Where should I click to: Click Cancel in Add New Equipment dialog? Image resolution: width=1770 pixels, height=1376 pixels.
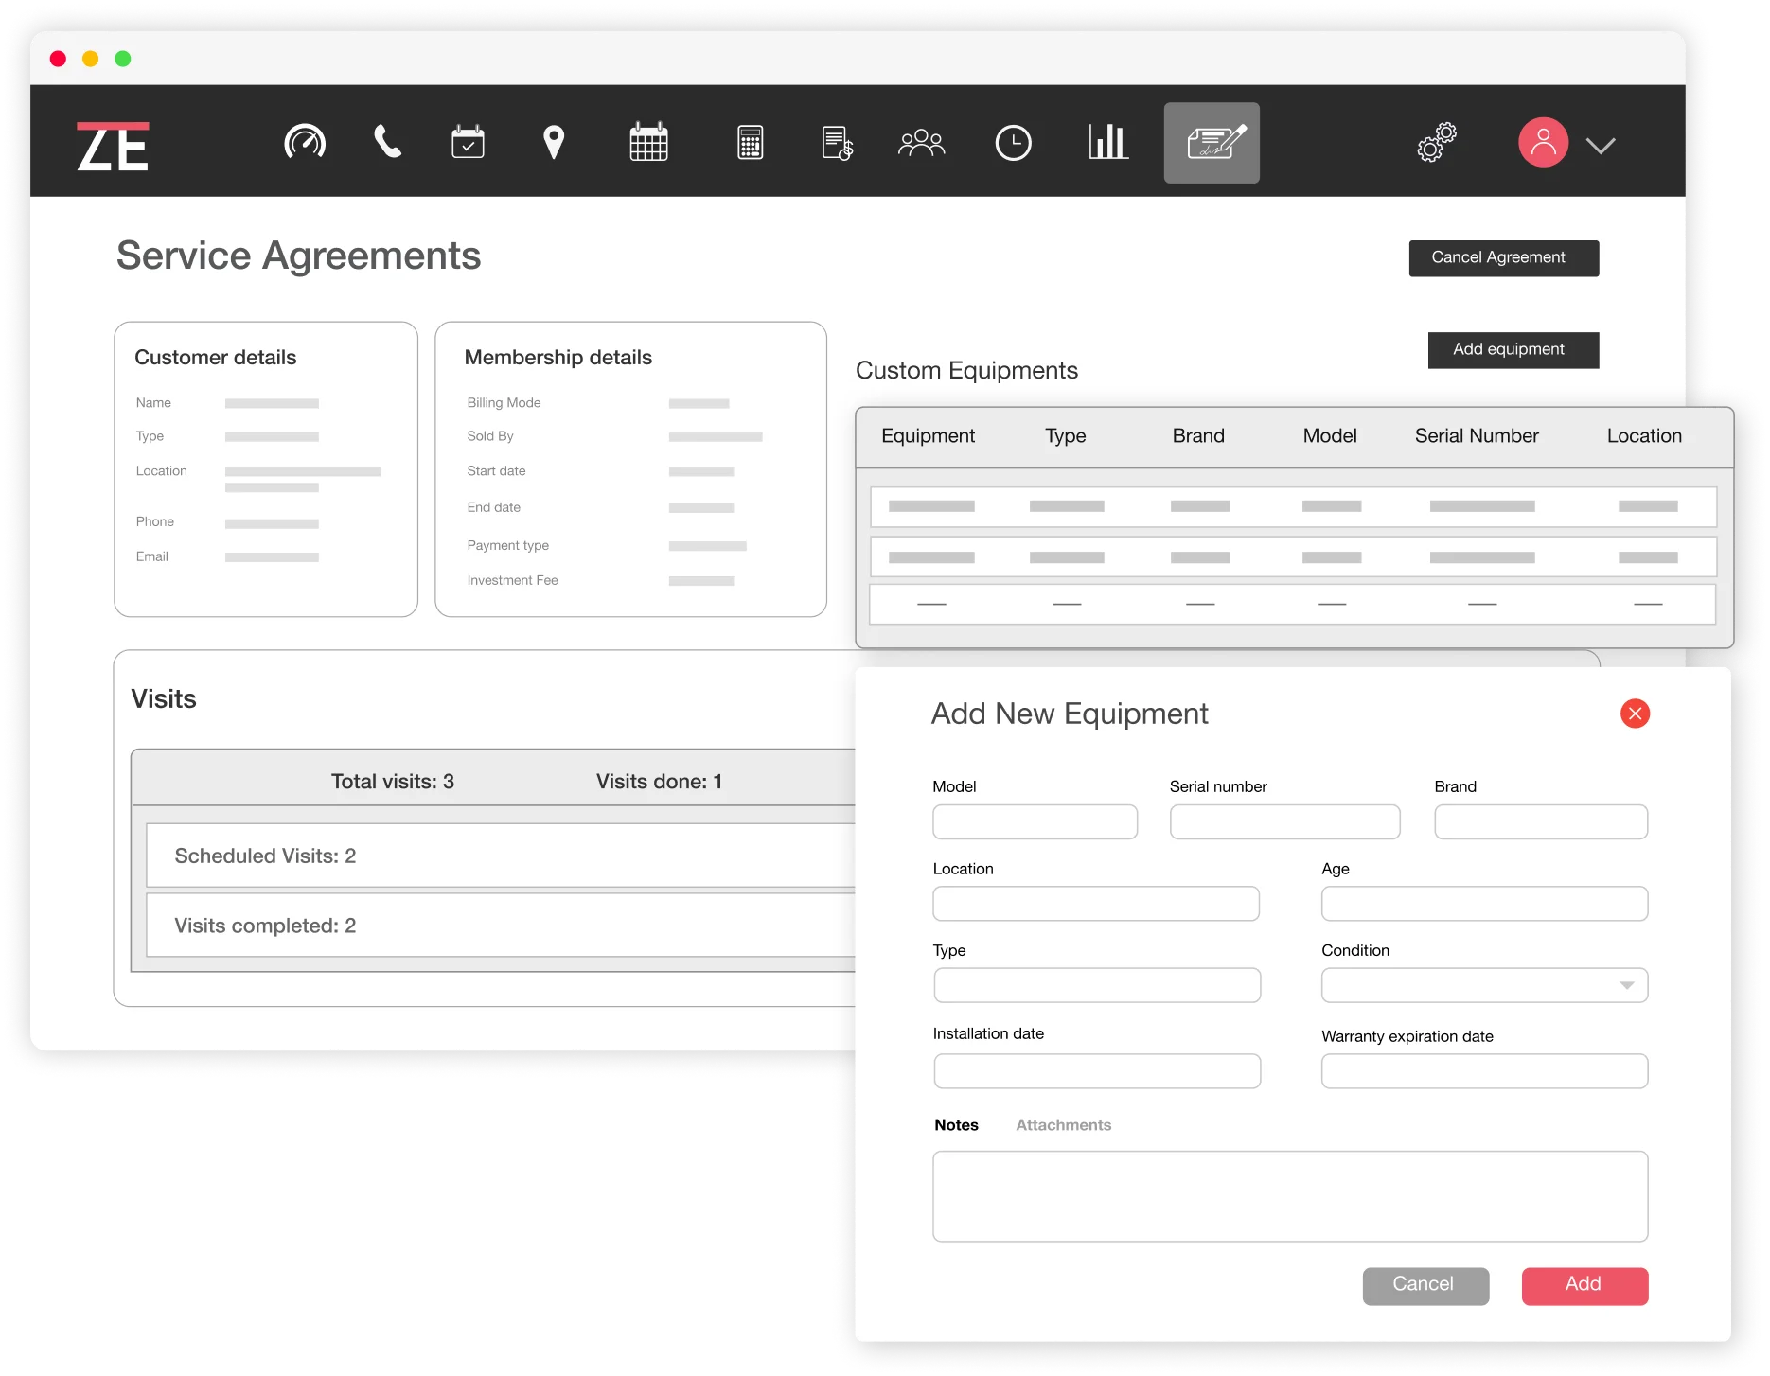pyautogui.click(x=1425, y=1285)
